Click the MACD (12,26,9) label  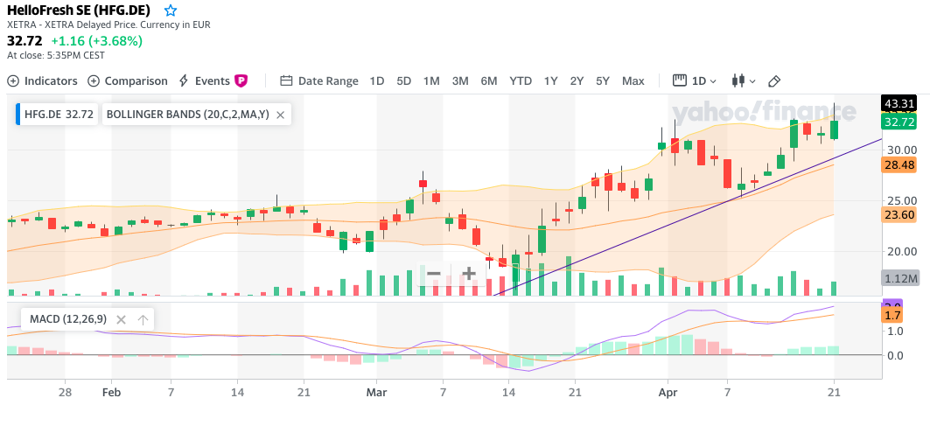pos(67,319)
